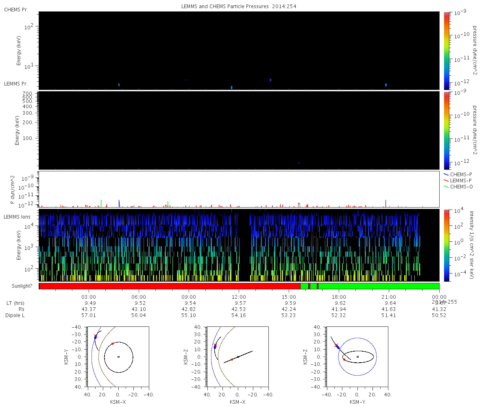Screen dimensions: 488x407
Task: Click the CHEMS Pr. panel label
Action: [x=16, y=9]
